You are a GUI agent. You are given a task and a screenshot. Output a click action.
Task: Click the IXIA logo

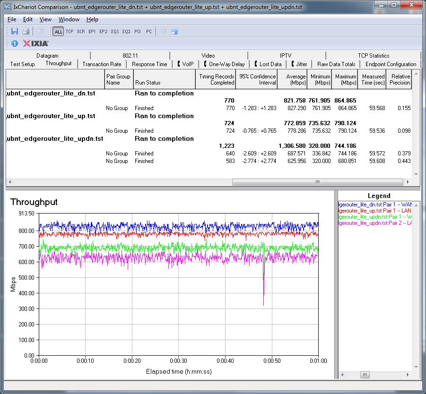(x=35, y=43)
